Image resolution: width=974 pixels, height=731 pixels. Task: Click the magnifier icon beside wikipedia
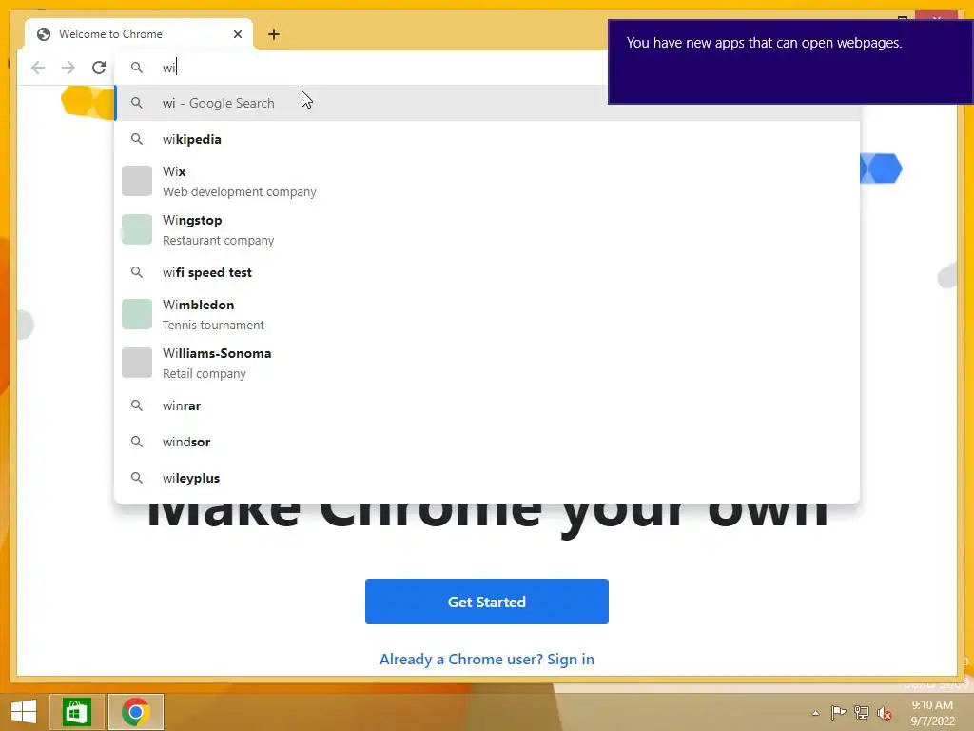(137, 139)
